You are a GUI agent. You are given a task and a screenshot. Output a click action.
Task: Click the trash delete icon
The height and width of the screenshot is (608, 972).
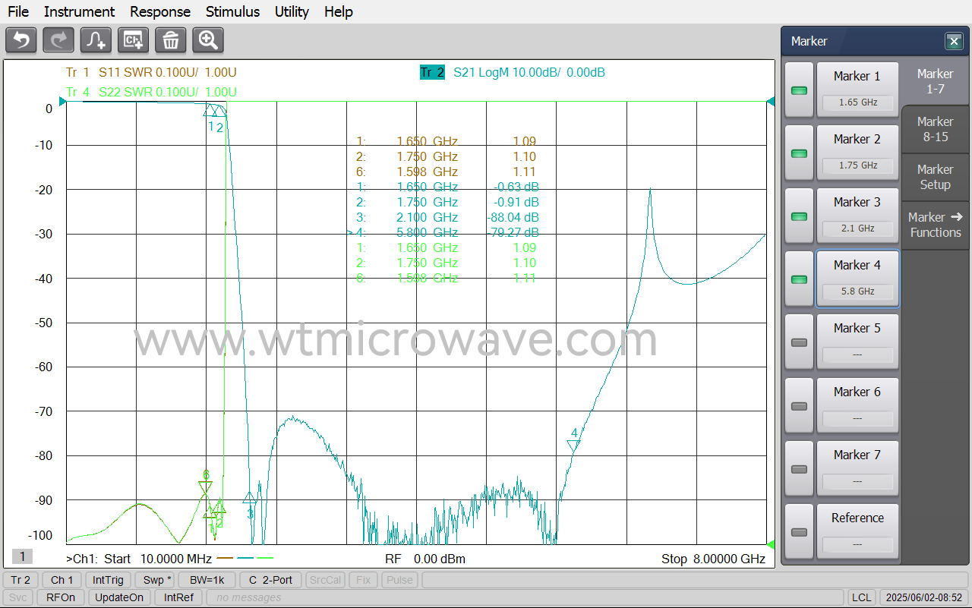pos(171,40)
